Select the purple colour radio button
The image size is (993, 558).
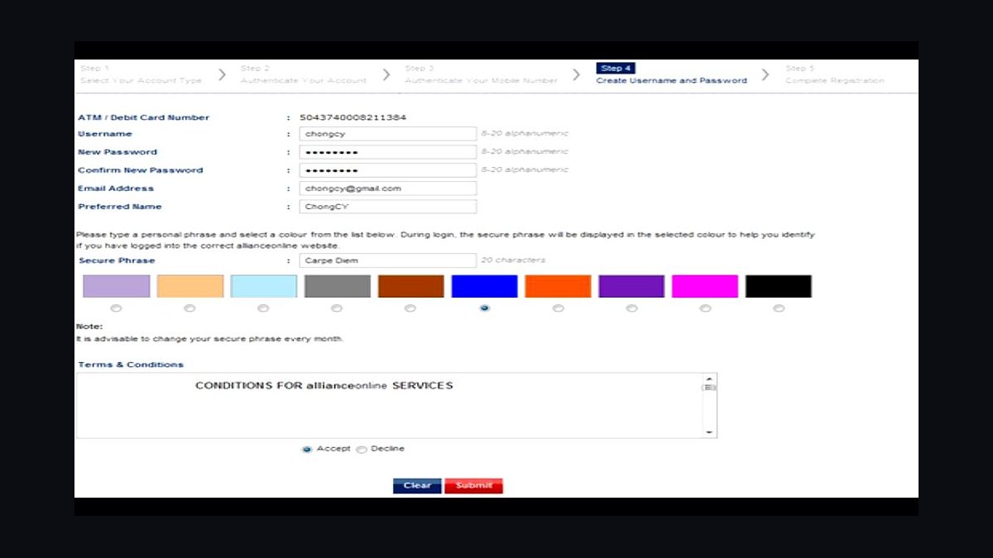pyautogui.click(x=631, y=308)
